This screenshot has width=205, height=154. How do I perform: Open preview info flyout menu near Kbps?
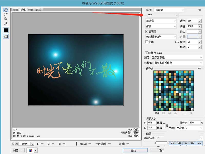[x=38, y=136]
